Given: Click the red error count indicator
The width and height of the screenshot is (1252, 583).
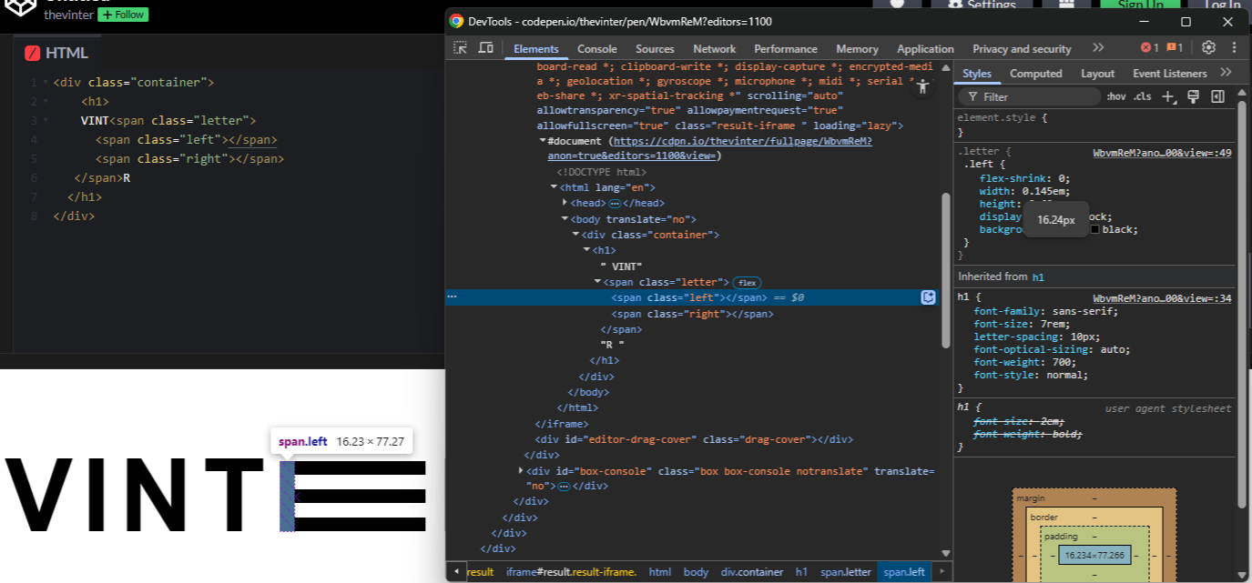Looking at the screenshot, I should [x=1150, y=48].
